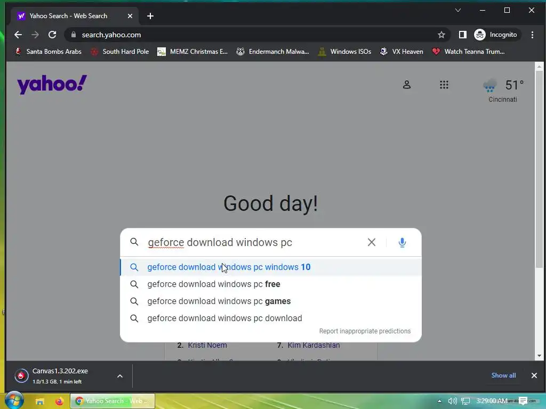Viewport: 546px width, 409px height.
Task: Open the side panel icon in toolbar
Action: [x=462, y=35]
